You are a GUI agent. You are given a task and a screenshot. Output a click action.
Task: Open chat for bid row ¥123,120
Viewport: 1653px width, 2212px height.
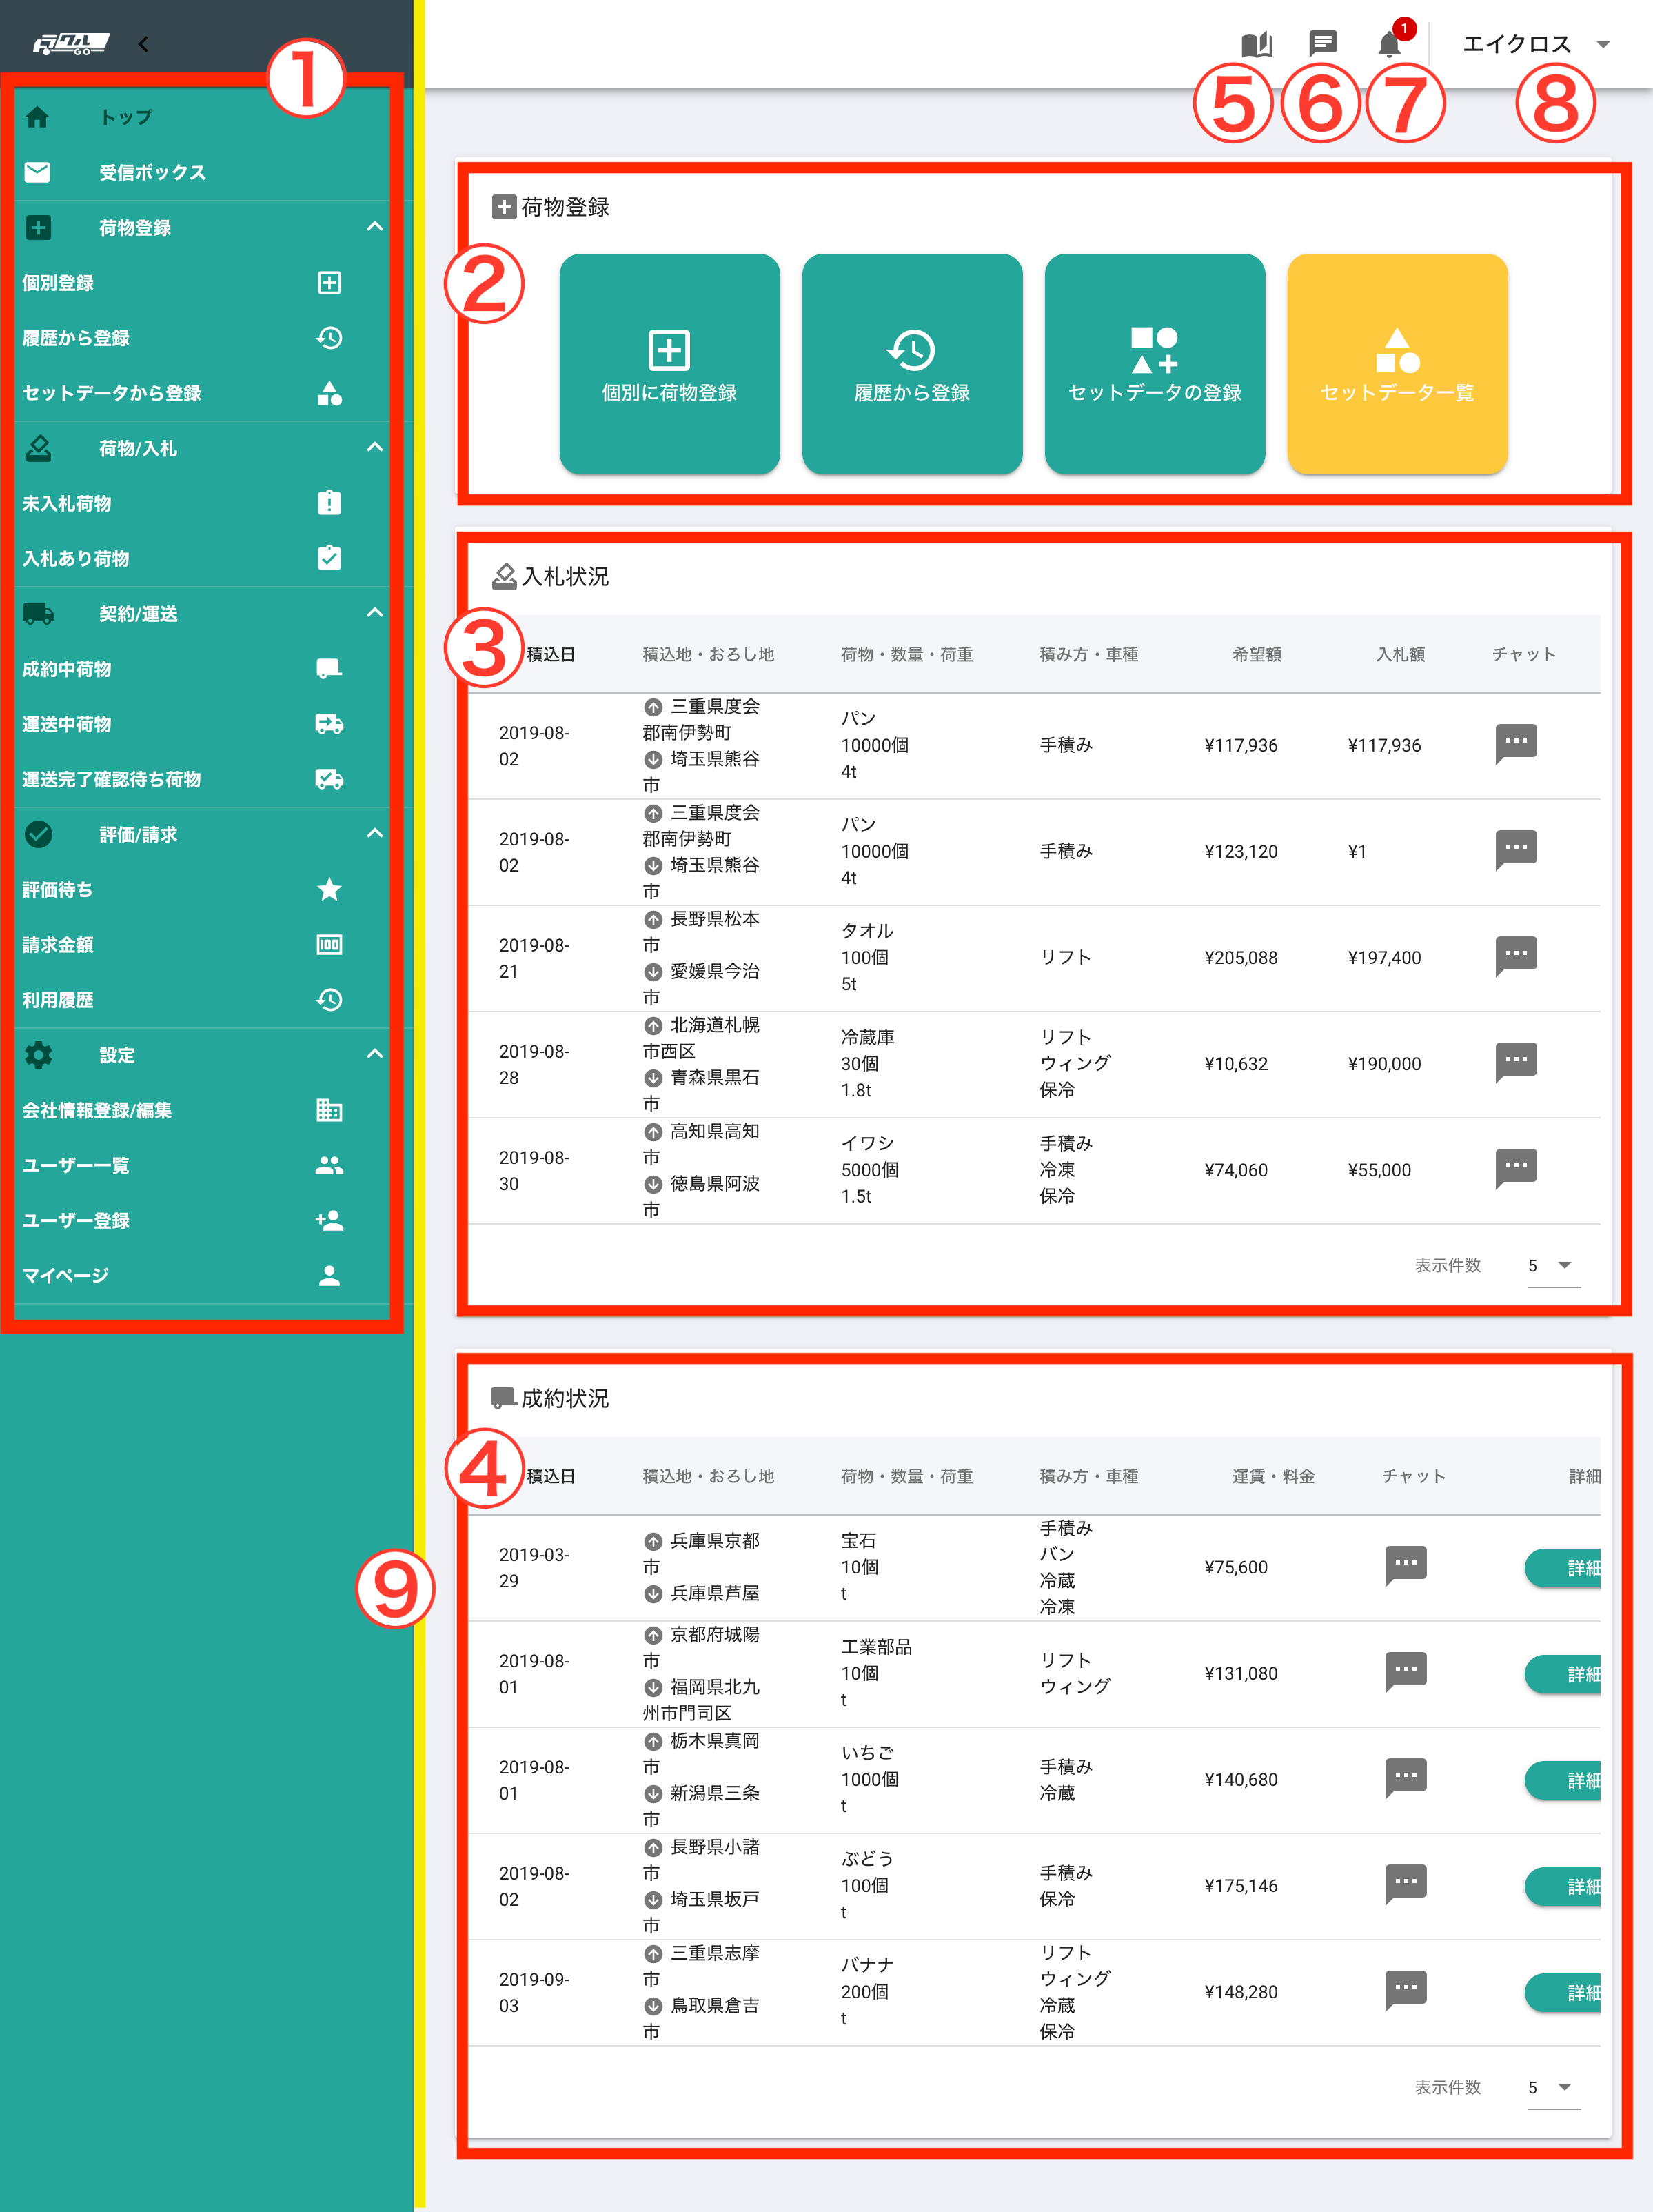[1515, 849]
